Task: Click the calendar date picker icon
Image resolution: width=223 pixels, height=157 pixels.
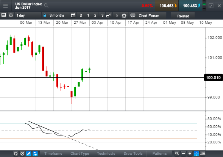Action: [x=73, y=15]
